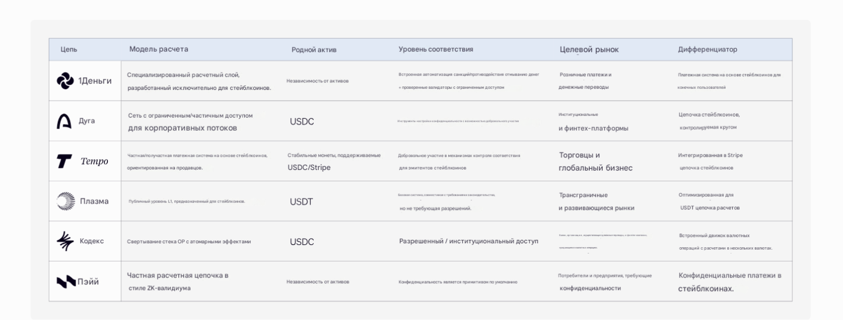Select the Уровень соответствия header
The height and width of the screenshot is (320, 843).
click(x=436, y=49)
